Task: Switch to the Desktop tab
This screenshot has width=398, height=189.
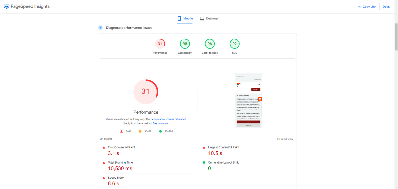Action: [209, 19]
